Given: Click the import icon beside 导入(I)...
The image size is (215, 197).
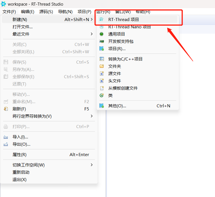Looking at the screenshot, I should point(6,137).
